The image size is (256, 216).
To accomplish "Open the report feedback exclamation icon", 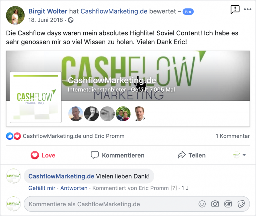I will pyautogui.click(x=235, y=9).
